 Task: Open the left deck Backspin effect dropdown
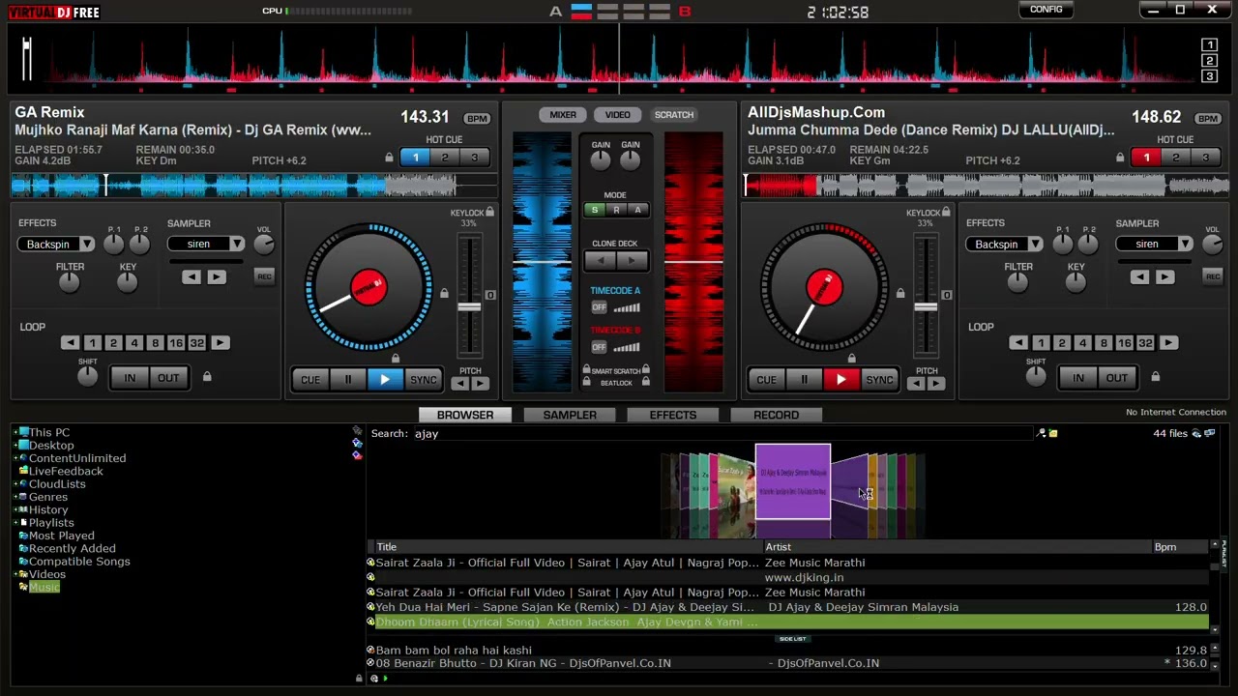[87, 245]
